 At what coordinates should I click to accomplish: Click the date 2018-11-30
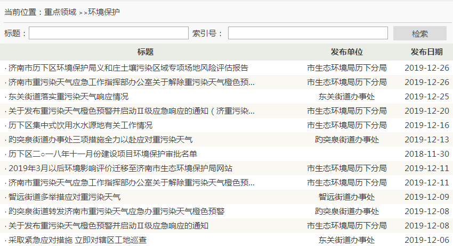pyautogui.click(x=427, y=154)
